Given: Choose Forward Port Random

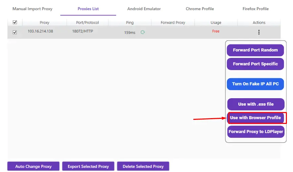Looking at the screenshot, I should pyautogui.click(x=255, y=50).
